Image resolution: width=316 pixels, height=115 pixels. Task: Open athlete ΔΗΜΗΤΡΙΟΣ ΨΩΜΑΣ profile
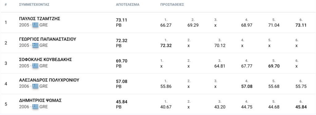[x=40, y=101]
